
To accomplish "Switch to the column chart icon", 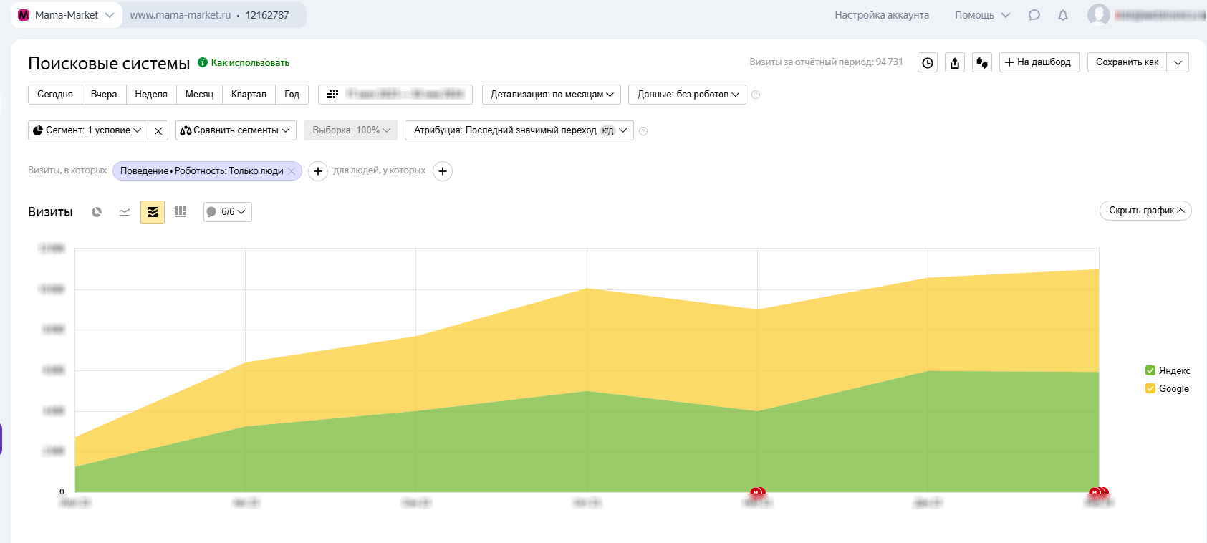I will pos(181,212).
